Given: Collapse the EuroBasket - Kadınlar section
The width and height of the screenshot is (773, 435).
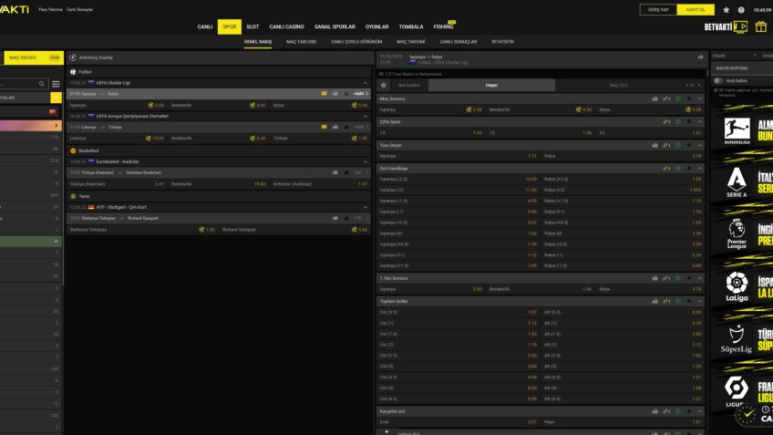Looking at the screenshot, I should pyautogui.click(x=366, y=161).
